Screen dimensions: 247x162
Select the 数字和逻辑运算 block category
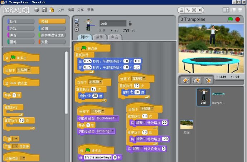[x=52, y=35]
